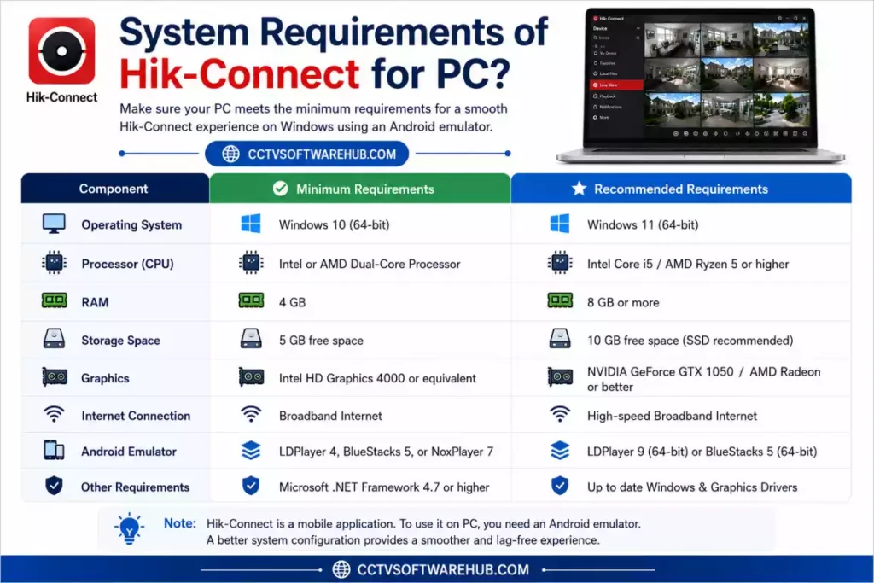Click the star icon in Recommended Requirements header
Screen dimensions: 874x583
pyautogui.click(x=580, y=189)
